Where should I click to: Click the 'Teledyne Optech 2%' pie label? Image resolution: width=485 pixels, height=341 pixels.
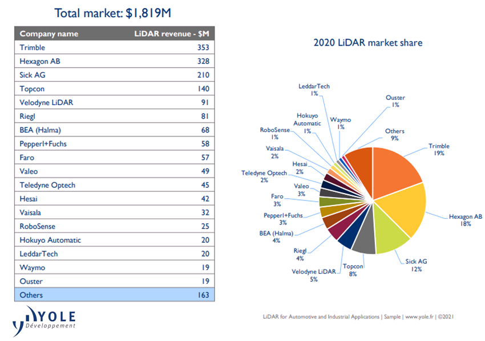point(264,176)
